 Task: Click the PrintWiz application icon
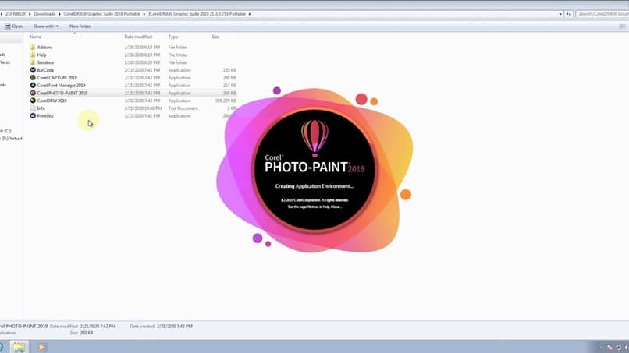(x=33, y=116)
